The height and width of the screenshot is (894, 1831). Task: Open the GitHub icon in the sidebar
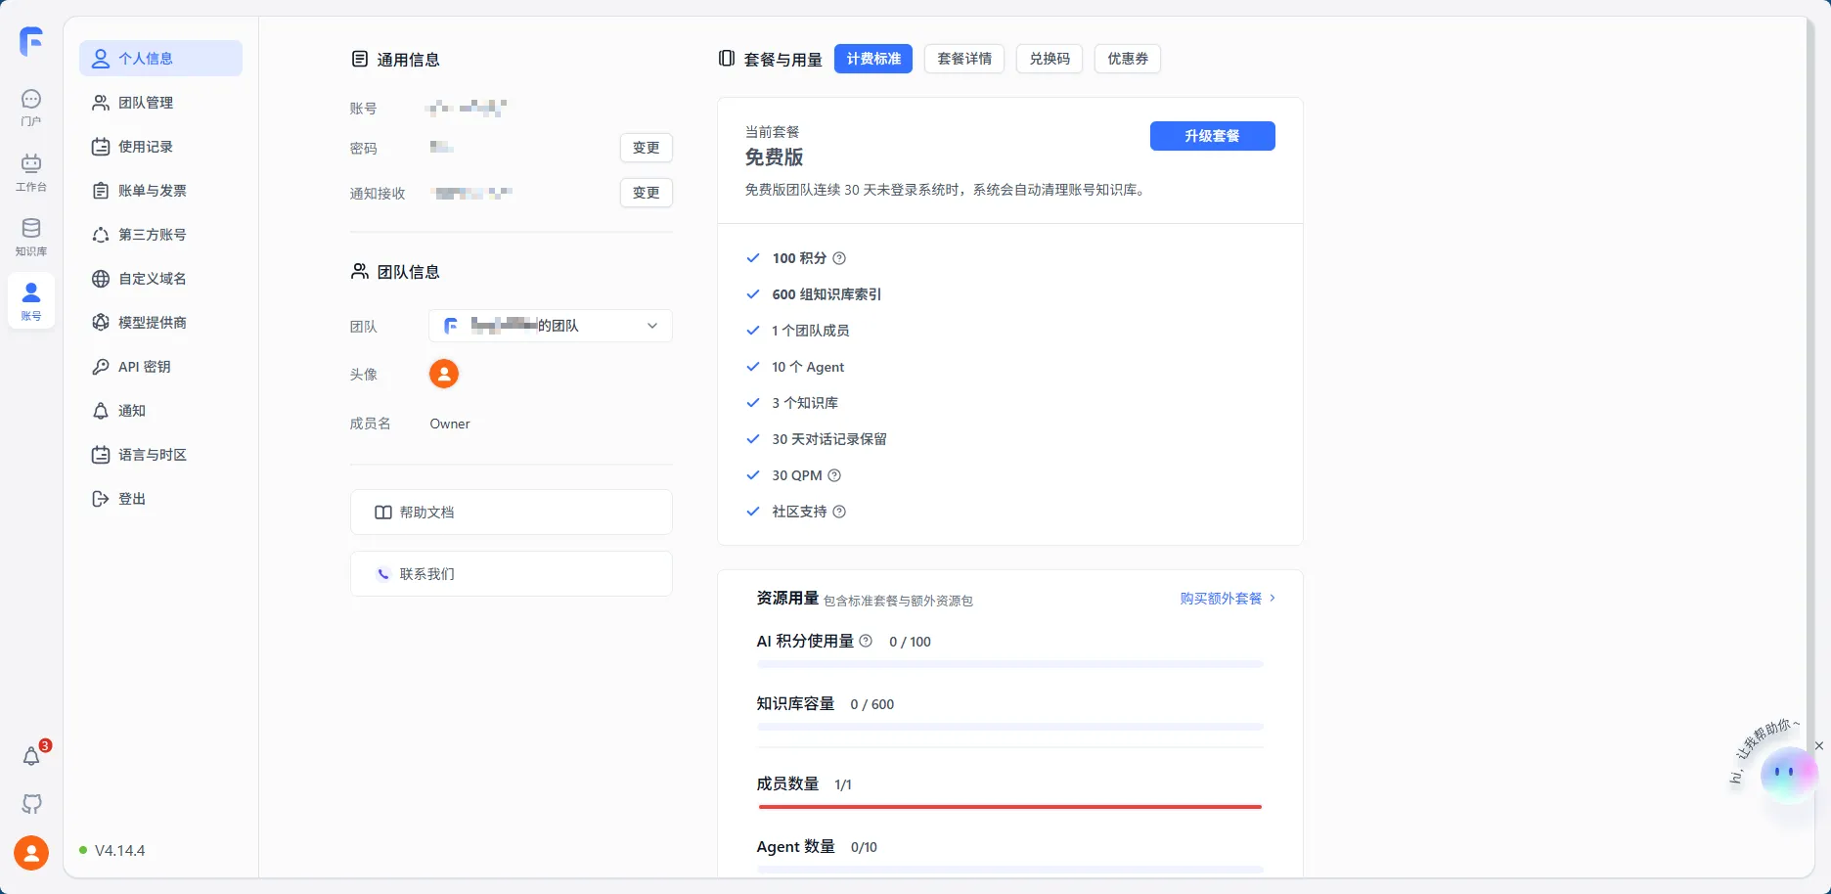coord(31,803)
